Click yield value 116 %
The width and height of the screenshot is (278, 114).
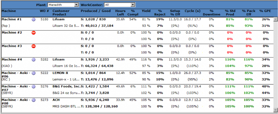pyautogui.click(x=146, y=60)
